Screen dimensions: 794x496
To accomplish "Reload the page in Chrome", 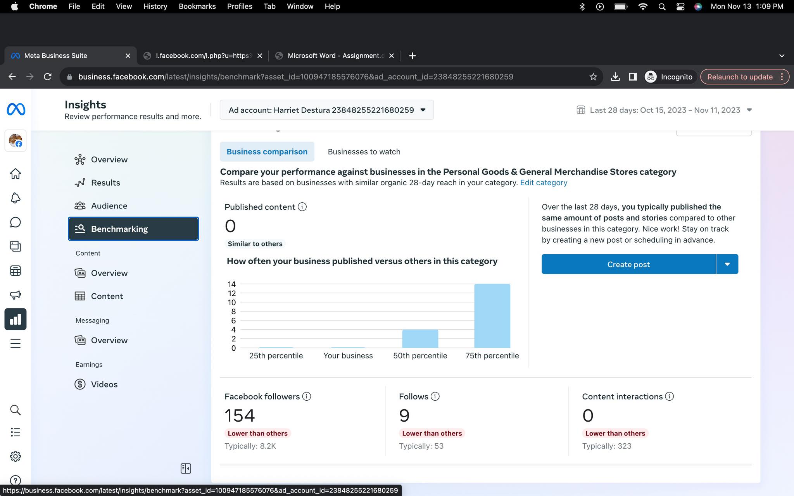I will pos(48,77).
